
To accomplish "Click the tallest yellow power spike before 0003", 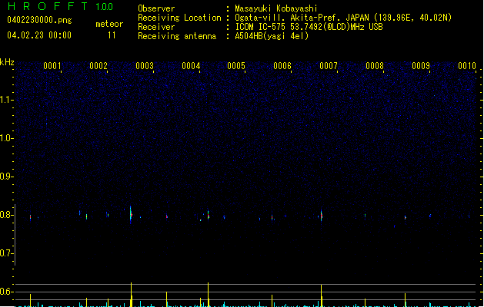I will (131, 295).
